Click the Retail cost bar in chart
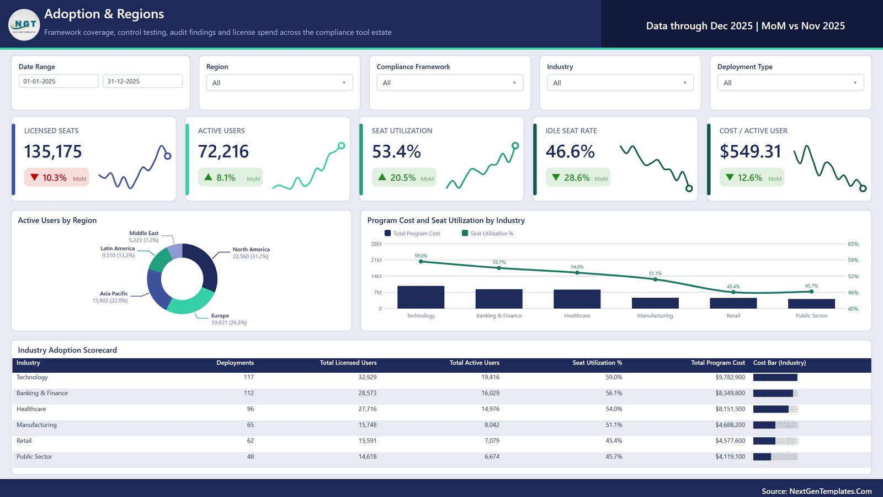 [733, 303]
